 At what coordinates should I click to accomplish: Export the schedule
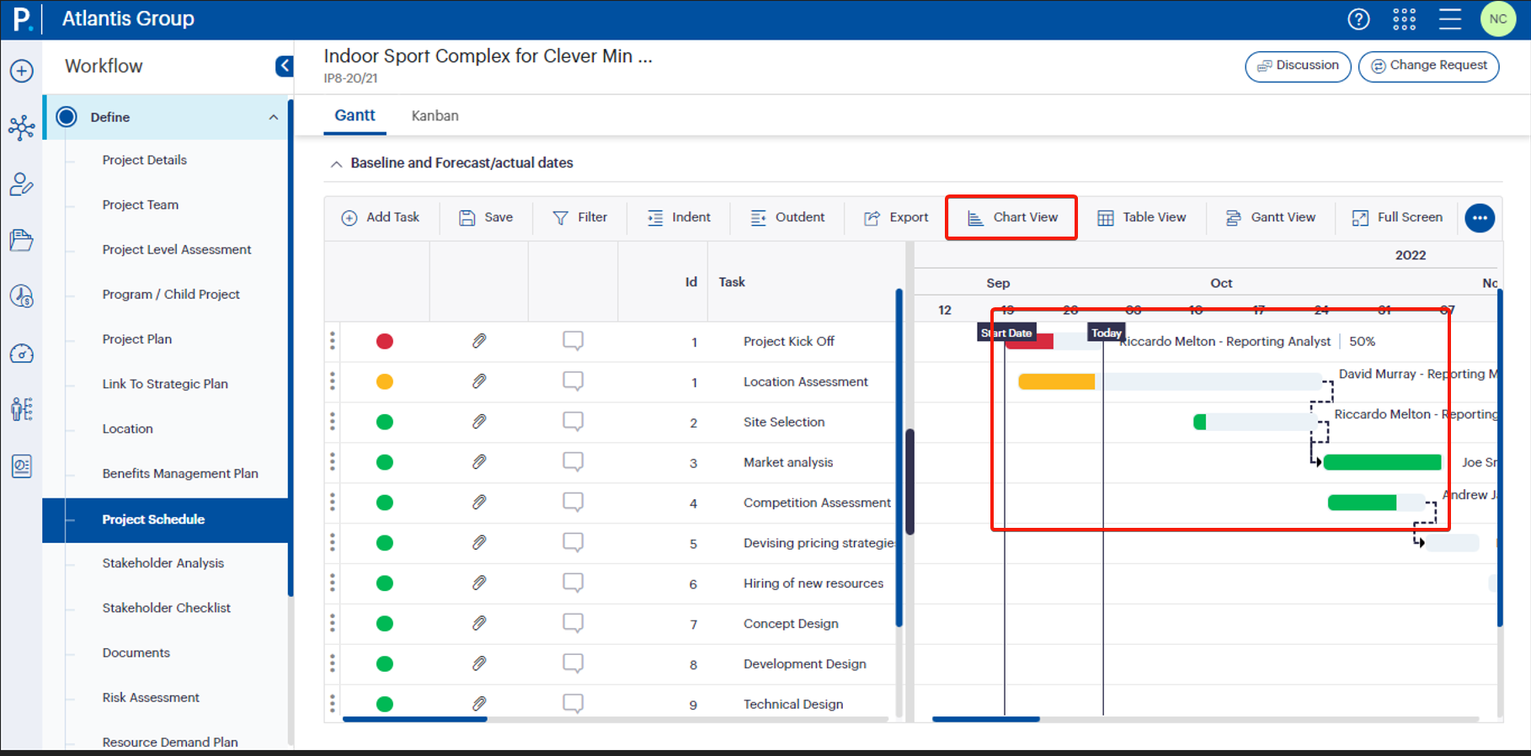pyautogui.click(x=896, y=217)
